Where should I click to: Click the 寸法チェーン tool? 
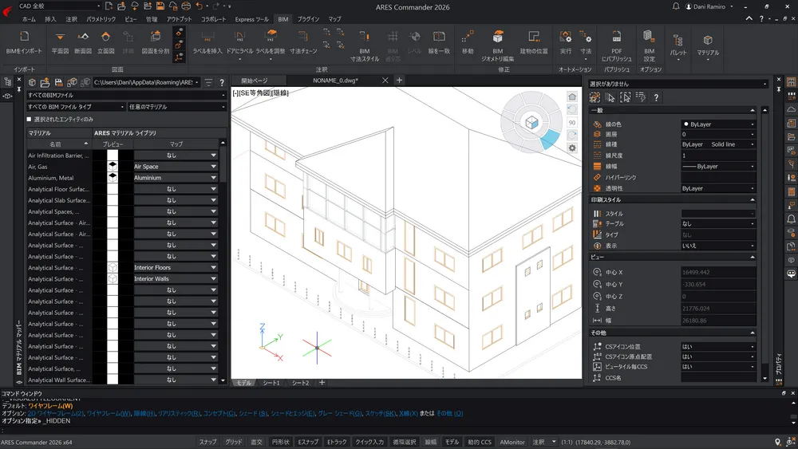302,41
